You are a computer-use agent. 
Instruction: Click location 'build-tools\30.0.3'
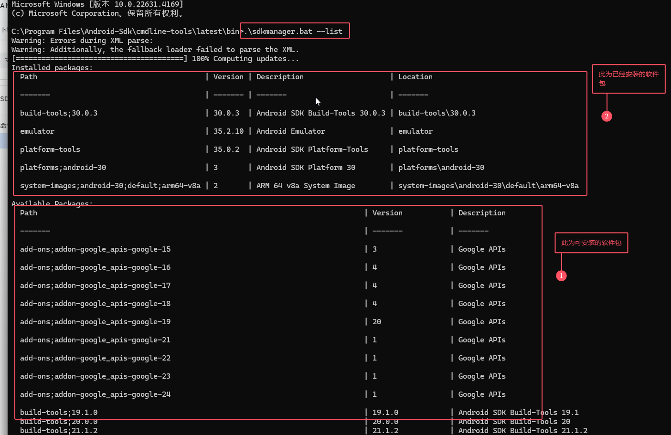coord(437,113)
